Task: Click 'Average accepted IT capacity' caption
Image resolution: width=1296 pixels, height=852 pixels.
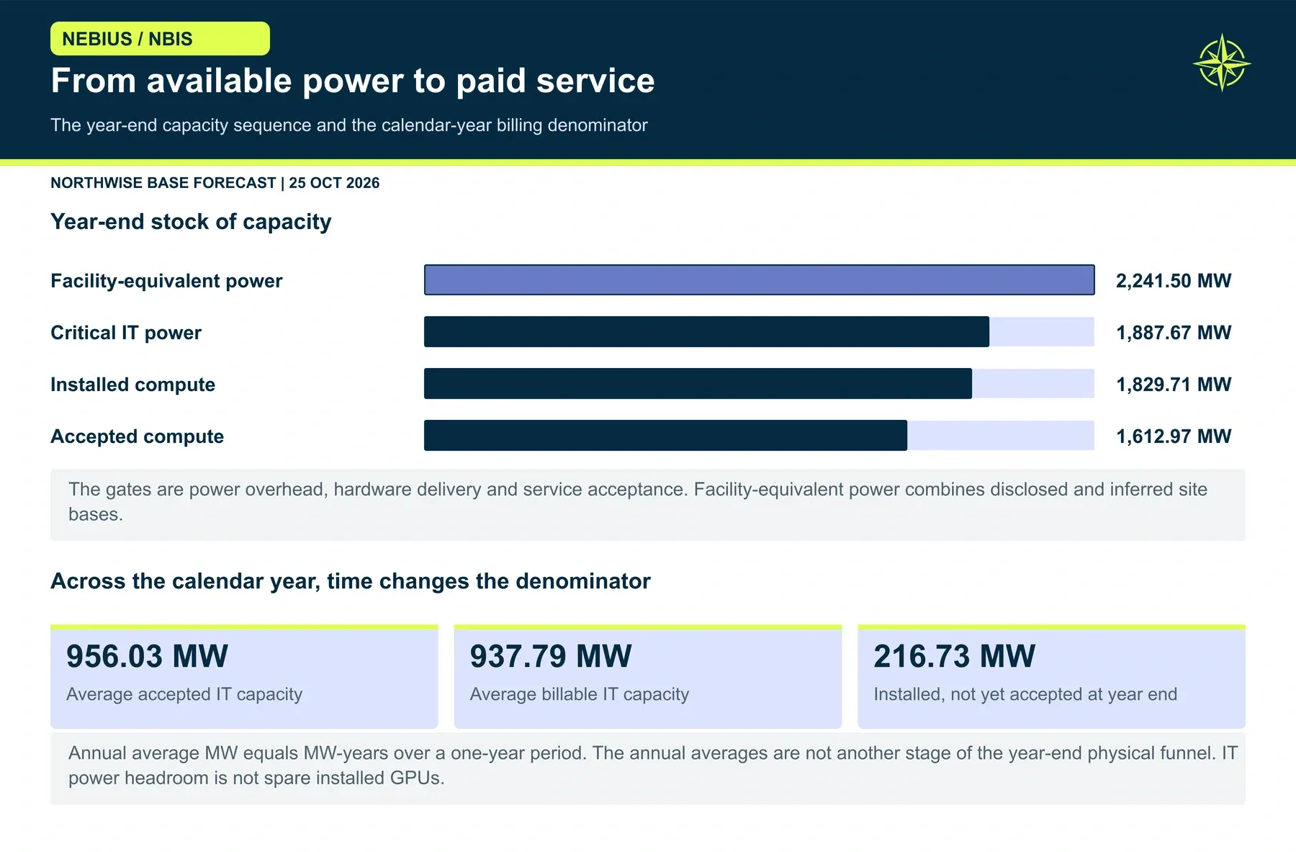Action: [x=184, y=694]
